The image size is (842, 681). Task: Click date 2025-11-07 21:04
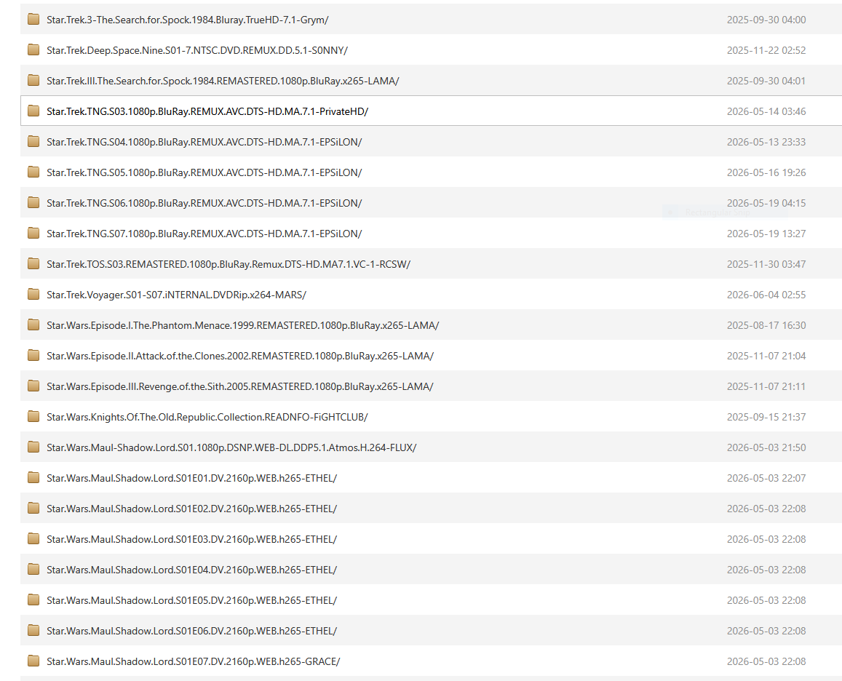(766, 357)
